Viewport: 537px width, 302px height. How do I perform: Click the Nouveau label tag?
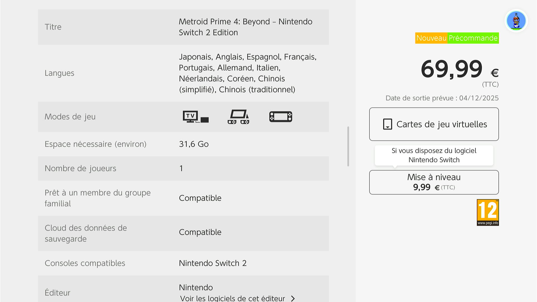[x=431, y=38]
